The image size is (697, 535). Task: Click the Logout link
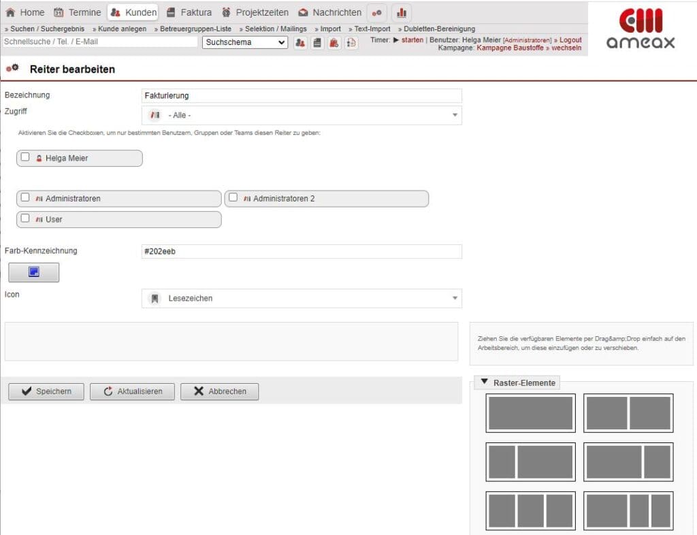(x=570, y=39)
